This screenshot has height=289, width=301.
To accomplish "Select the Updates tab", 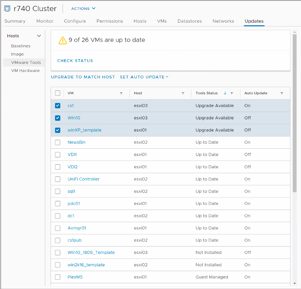I will pos(254,21).
